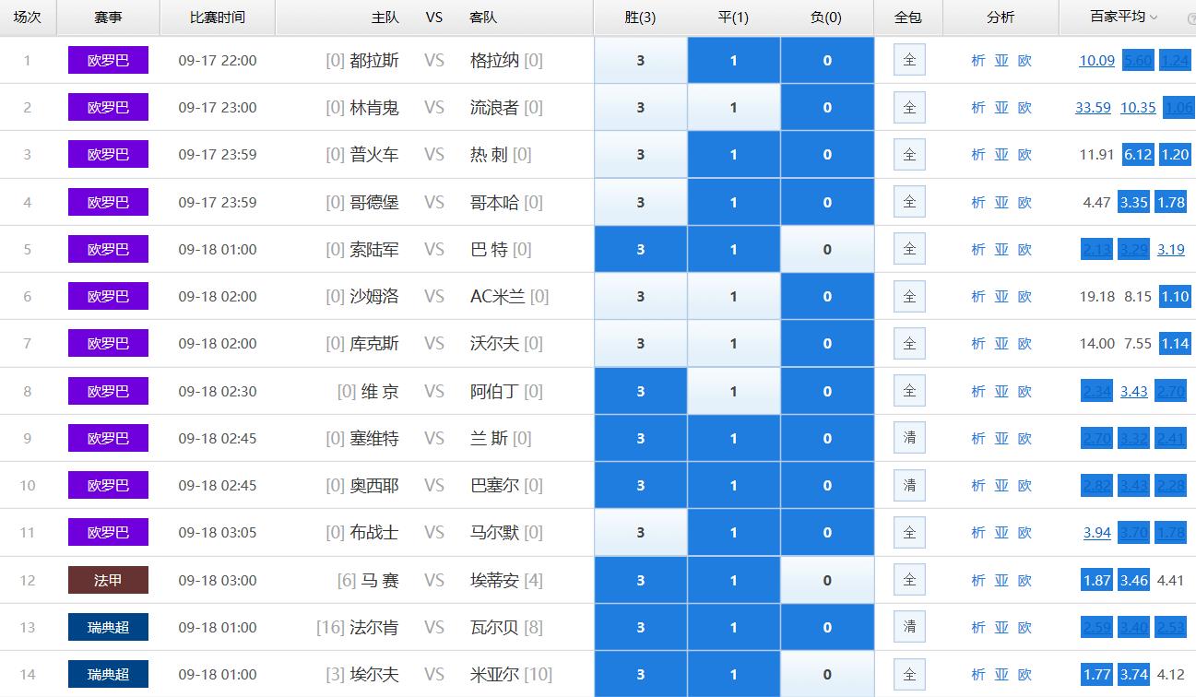
Task: Toggle loss (0) for 林肯鬼 vs 流浪者
Action: (827, 107)
